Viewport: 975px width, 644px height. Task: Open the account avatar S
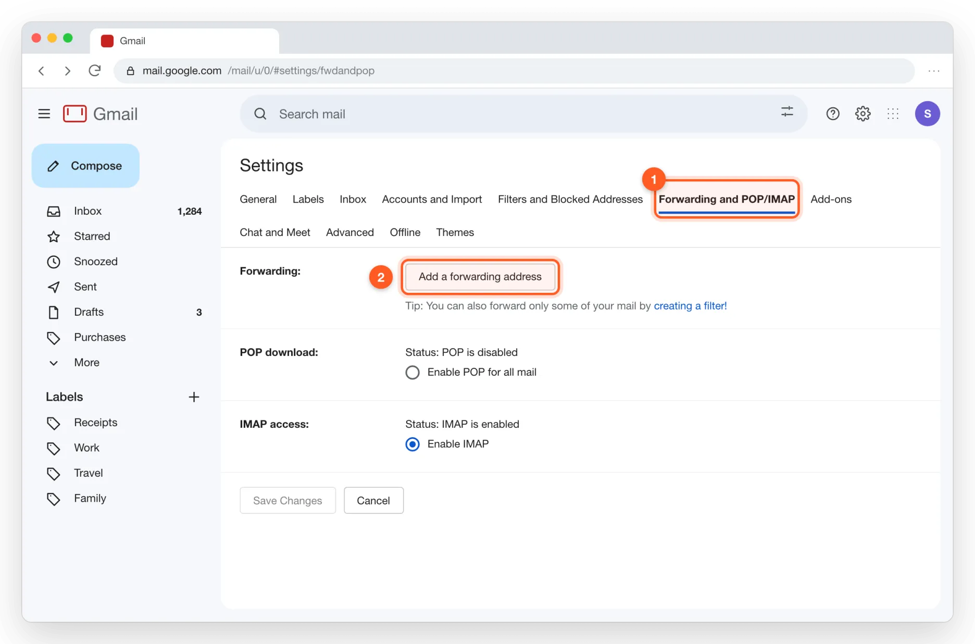[x=928, y=114]
